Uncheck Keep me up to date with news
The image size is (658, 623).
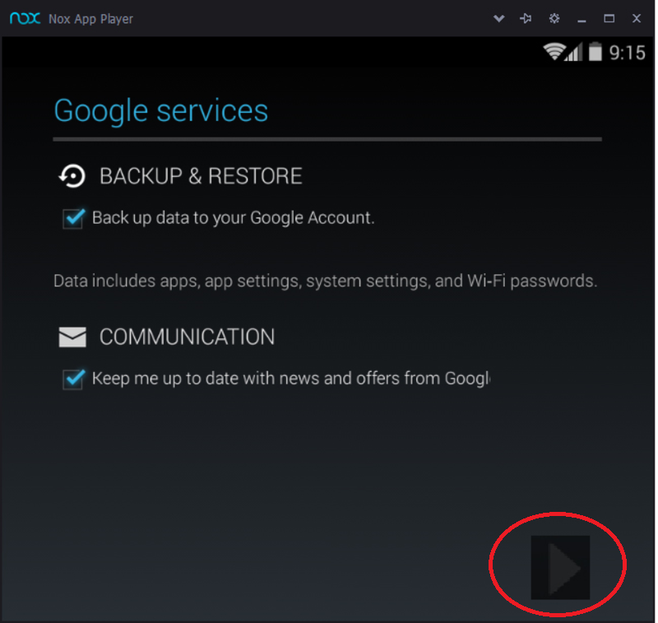click(x=74, y=380)
